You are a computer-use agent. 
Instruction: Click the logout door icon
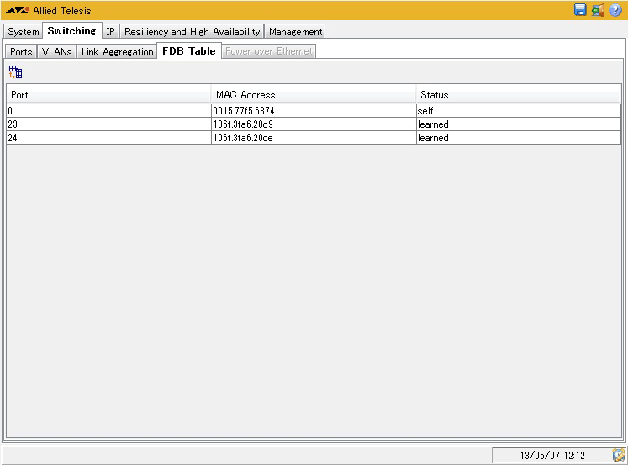coord(598,10)
